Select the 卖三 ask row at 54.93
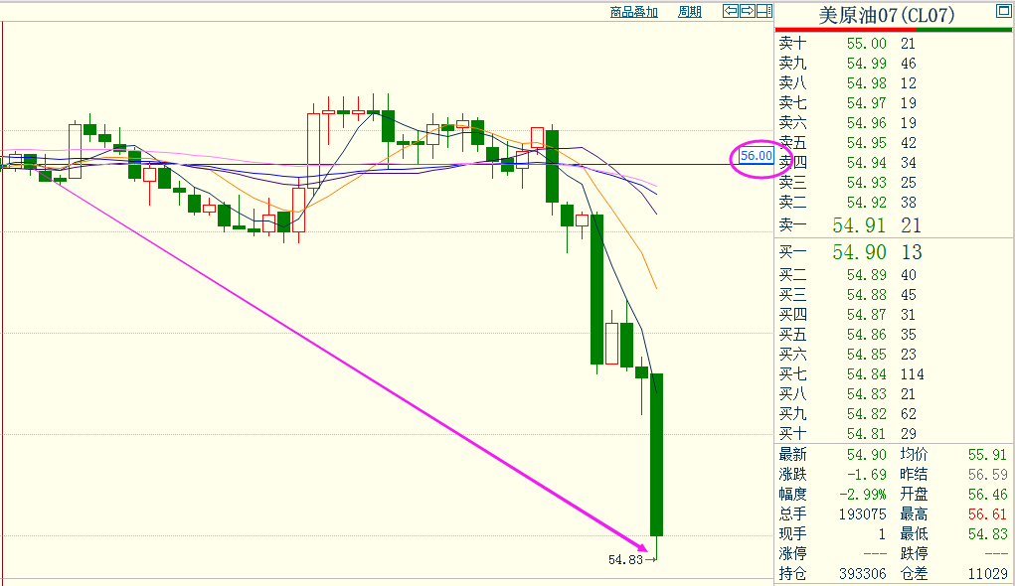This screenshot has height=586, width=1015. pyautogui.click(x=894, y=183)
